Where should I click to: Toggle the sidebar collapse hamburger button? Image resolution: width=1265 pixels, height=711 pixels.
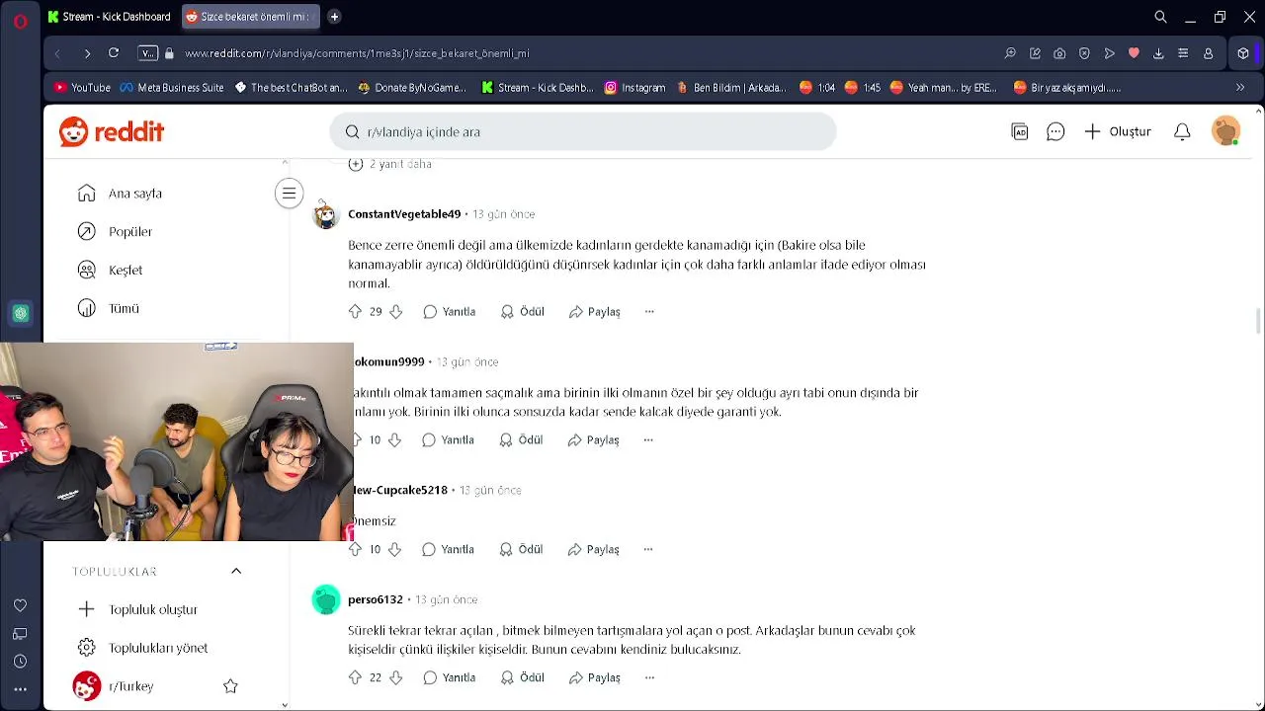coord(289,194)
